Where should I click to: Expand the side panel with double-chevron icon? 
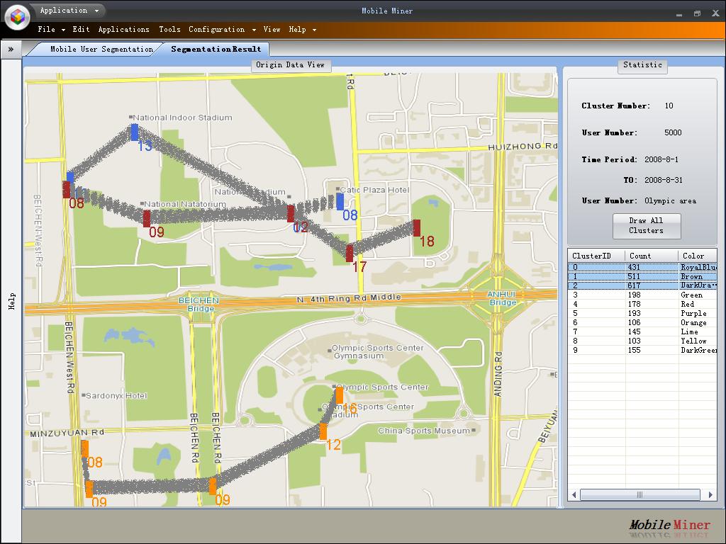click(11, 49)
